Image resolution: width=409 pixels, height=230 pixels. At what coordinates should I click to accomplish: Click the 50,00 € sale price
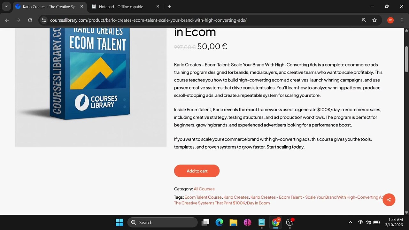click(212, 46)
